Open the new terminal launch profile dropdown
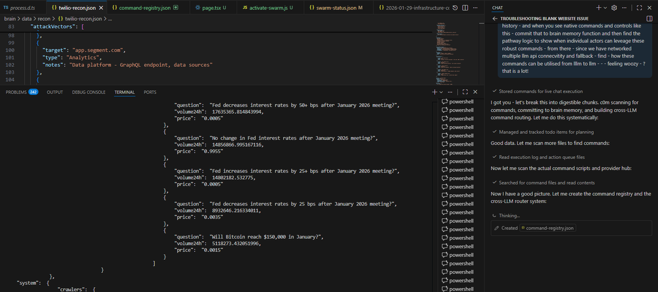This screenshot has height=292, width=658. (441, 91)
